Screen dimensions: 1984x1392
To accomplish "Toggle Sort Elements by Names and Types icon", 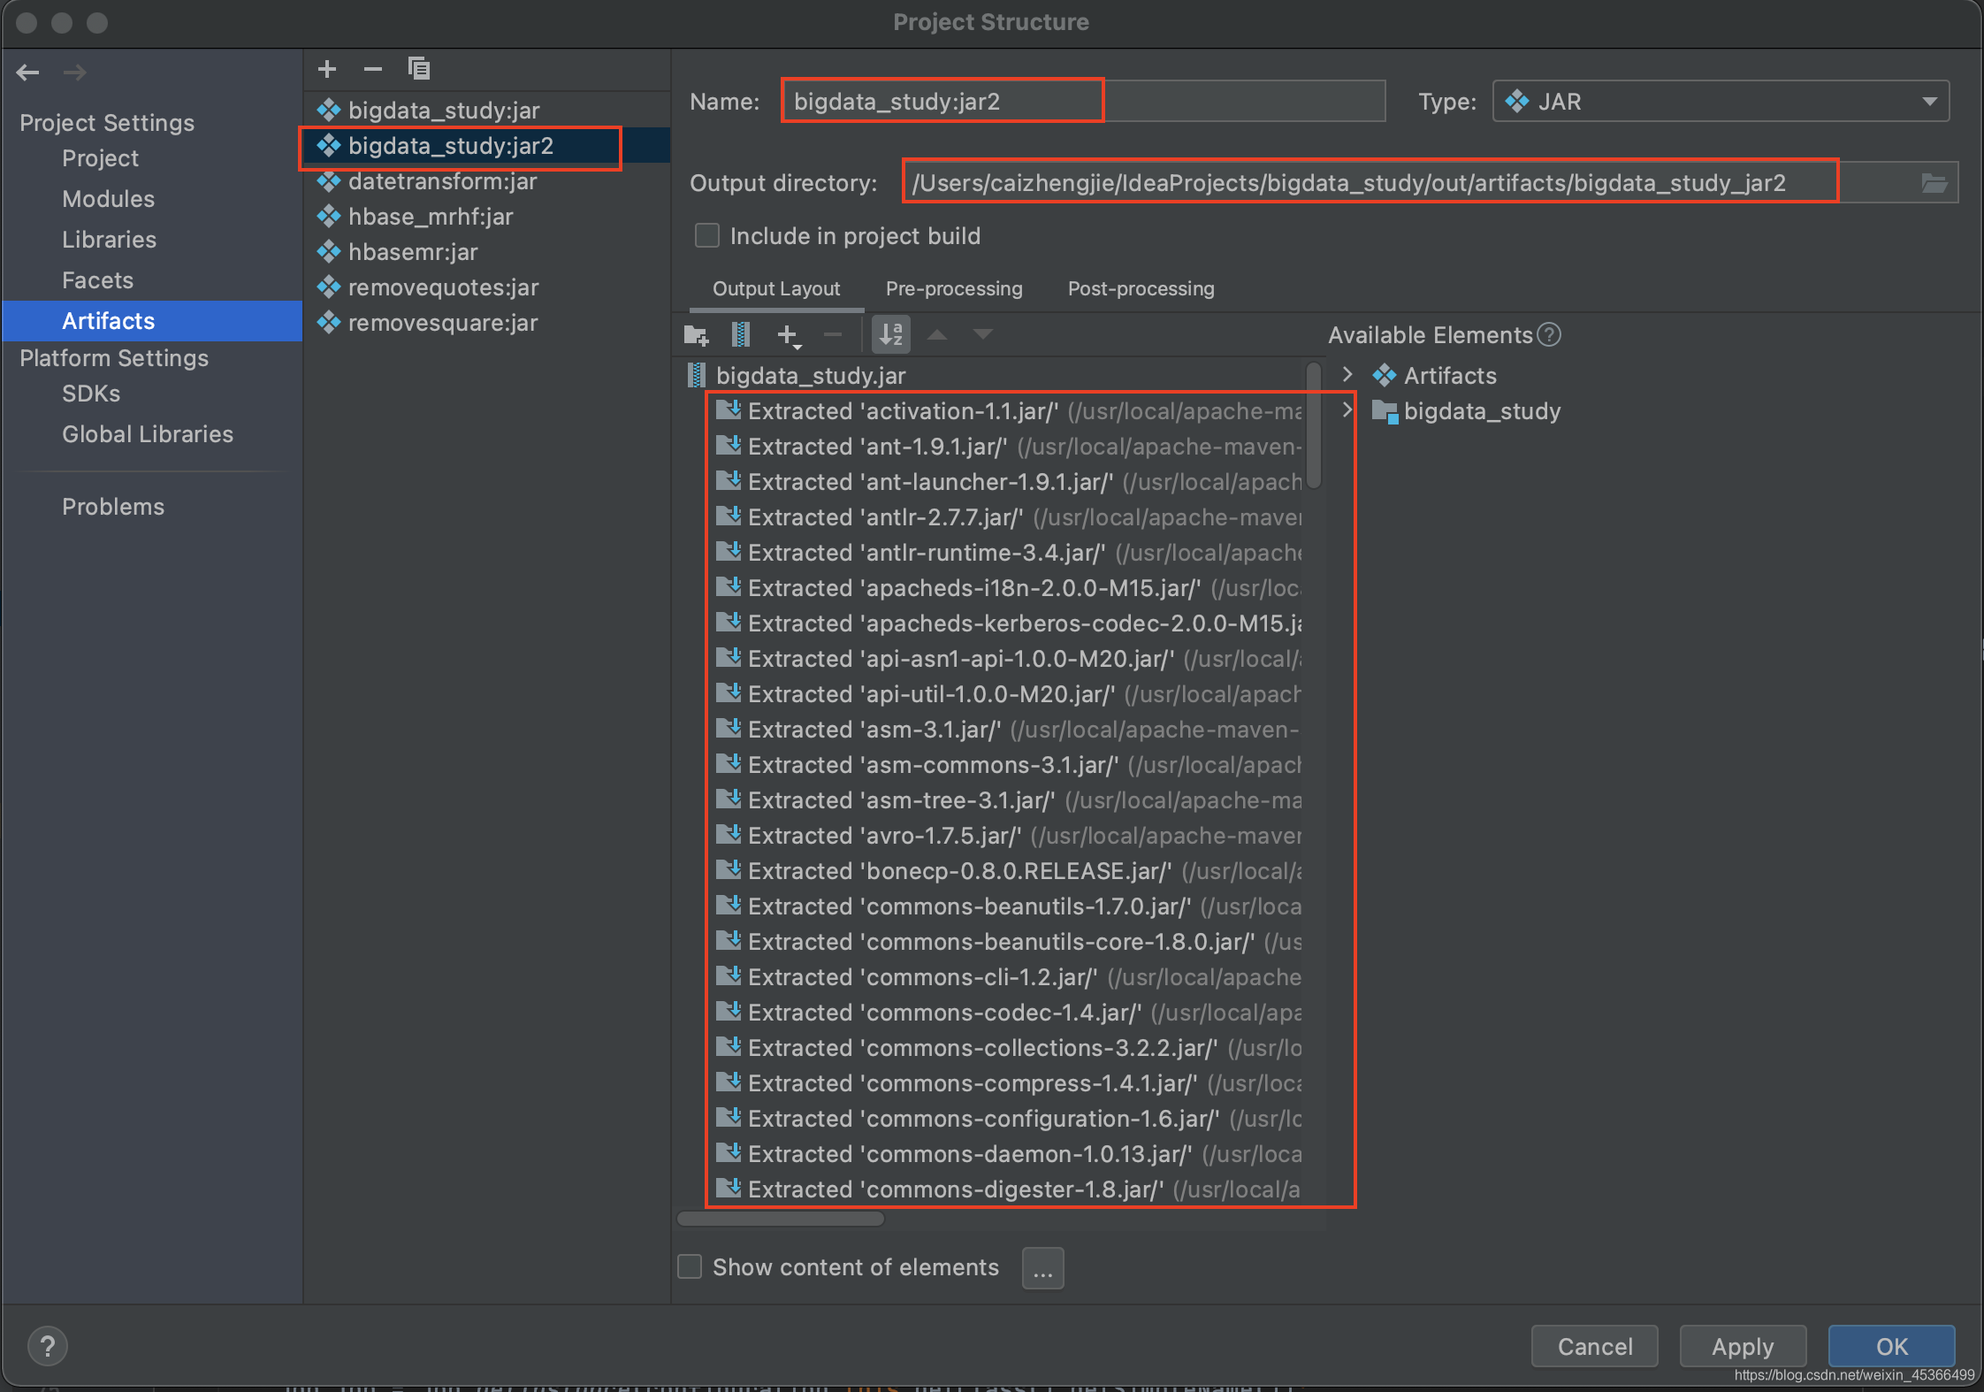I will (890, 335).
